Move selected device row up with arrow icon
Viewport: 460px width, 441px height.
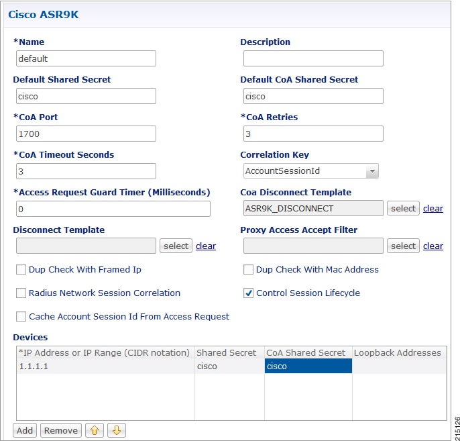point(95,430)
